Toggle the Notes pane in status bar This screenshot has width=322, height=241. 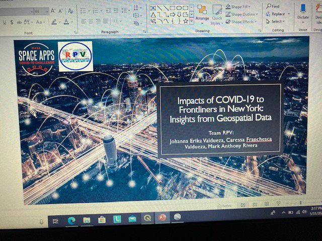click(225, 206)
